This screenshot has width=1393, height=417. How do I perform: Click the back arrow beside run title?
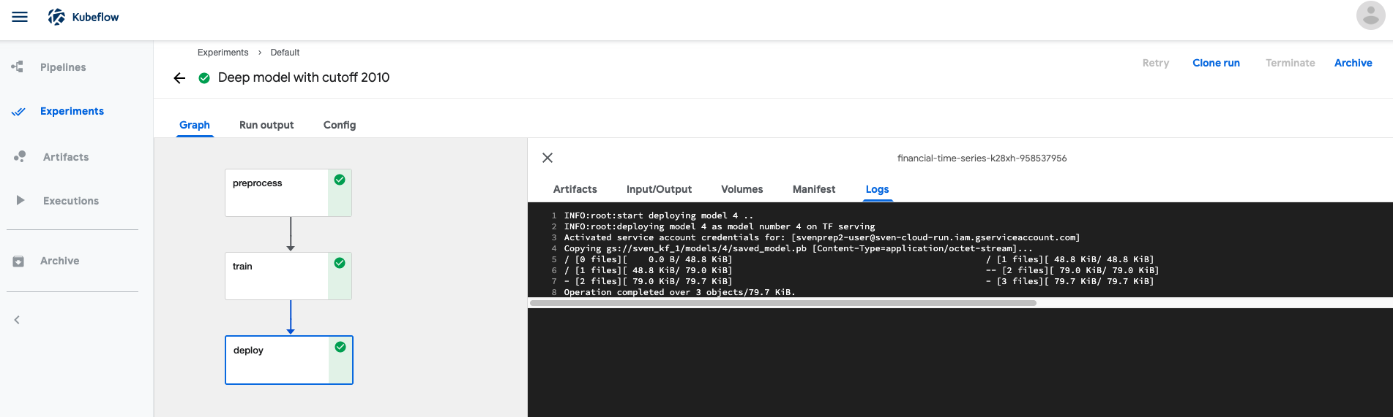pyautogui.click(x=179, y=78)
